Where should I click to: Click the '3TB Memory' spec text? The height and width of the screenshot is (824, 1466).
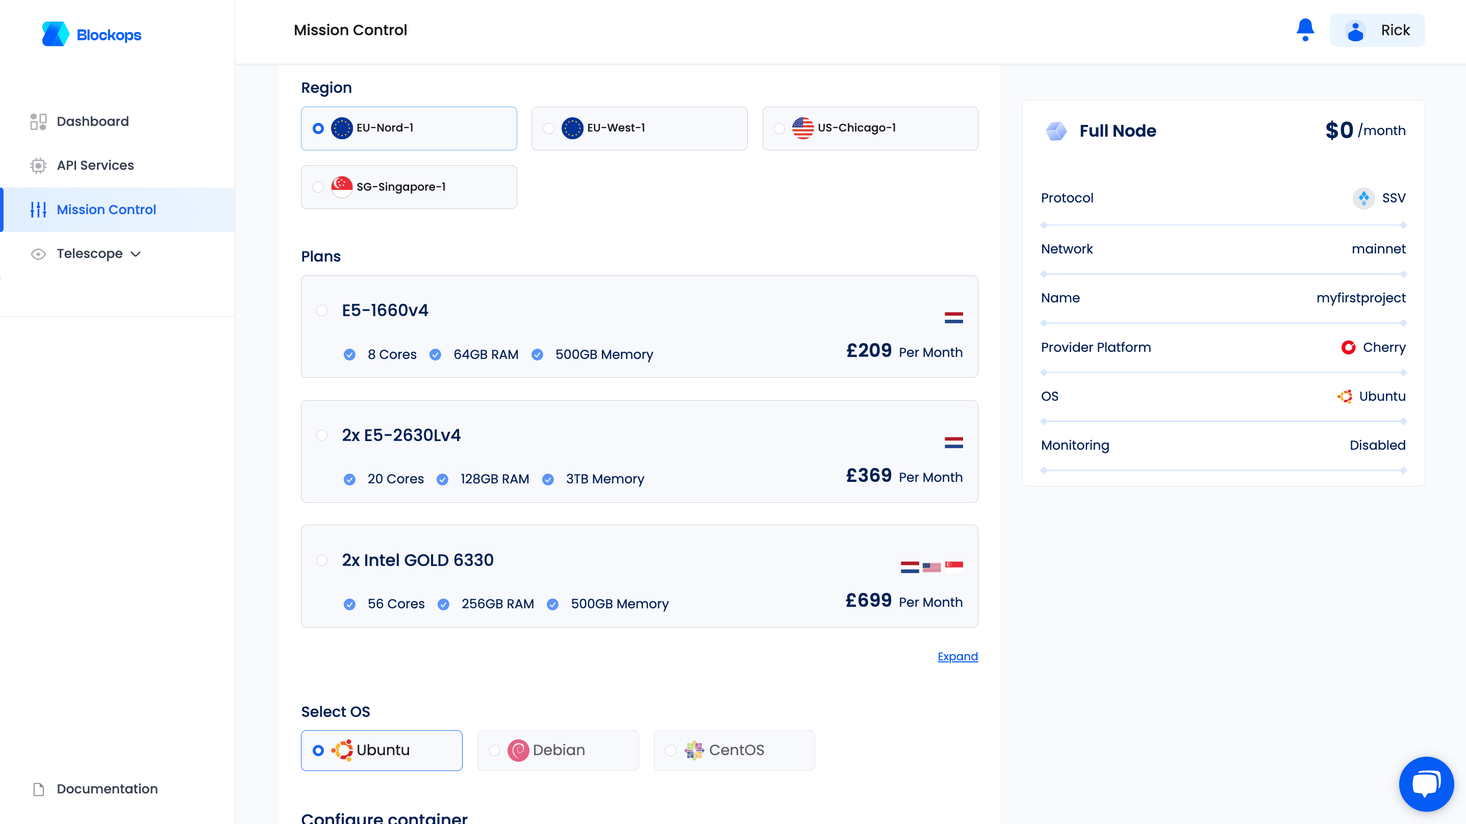point(605,479)
